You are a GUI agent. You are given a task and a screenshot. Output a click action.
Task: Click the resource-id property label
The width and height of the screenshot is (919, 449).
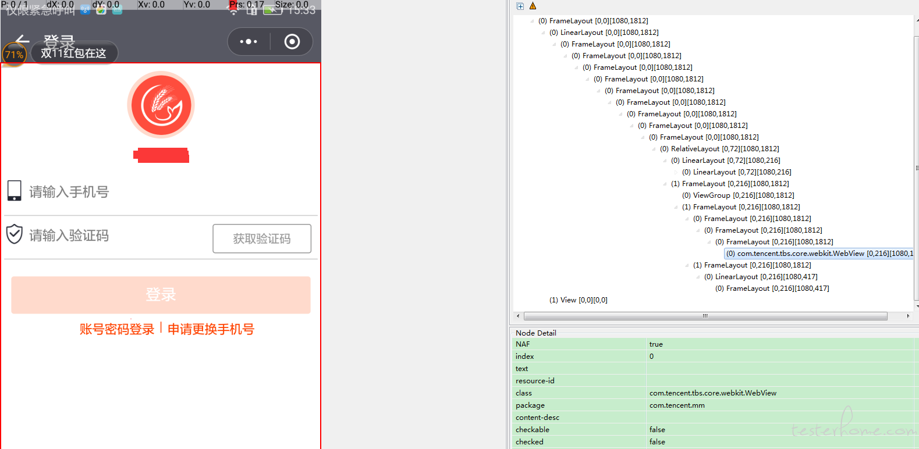[535, 381]
